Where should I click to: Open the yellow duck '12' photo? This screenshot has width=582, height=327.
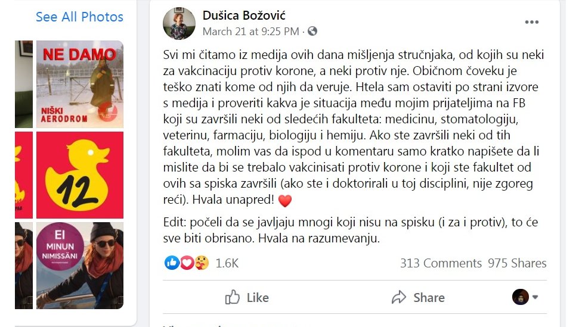coord(80,175)
